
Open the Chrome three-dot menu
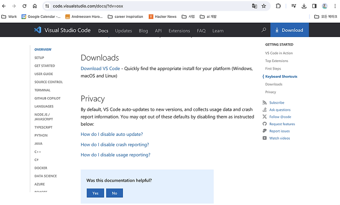tap(335, 6)
